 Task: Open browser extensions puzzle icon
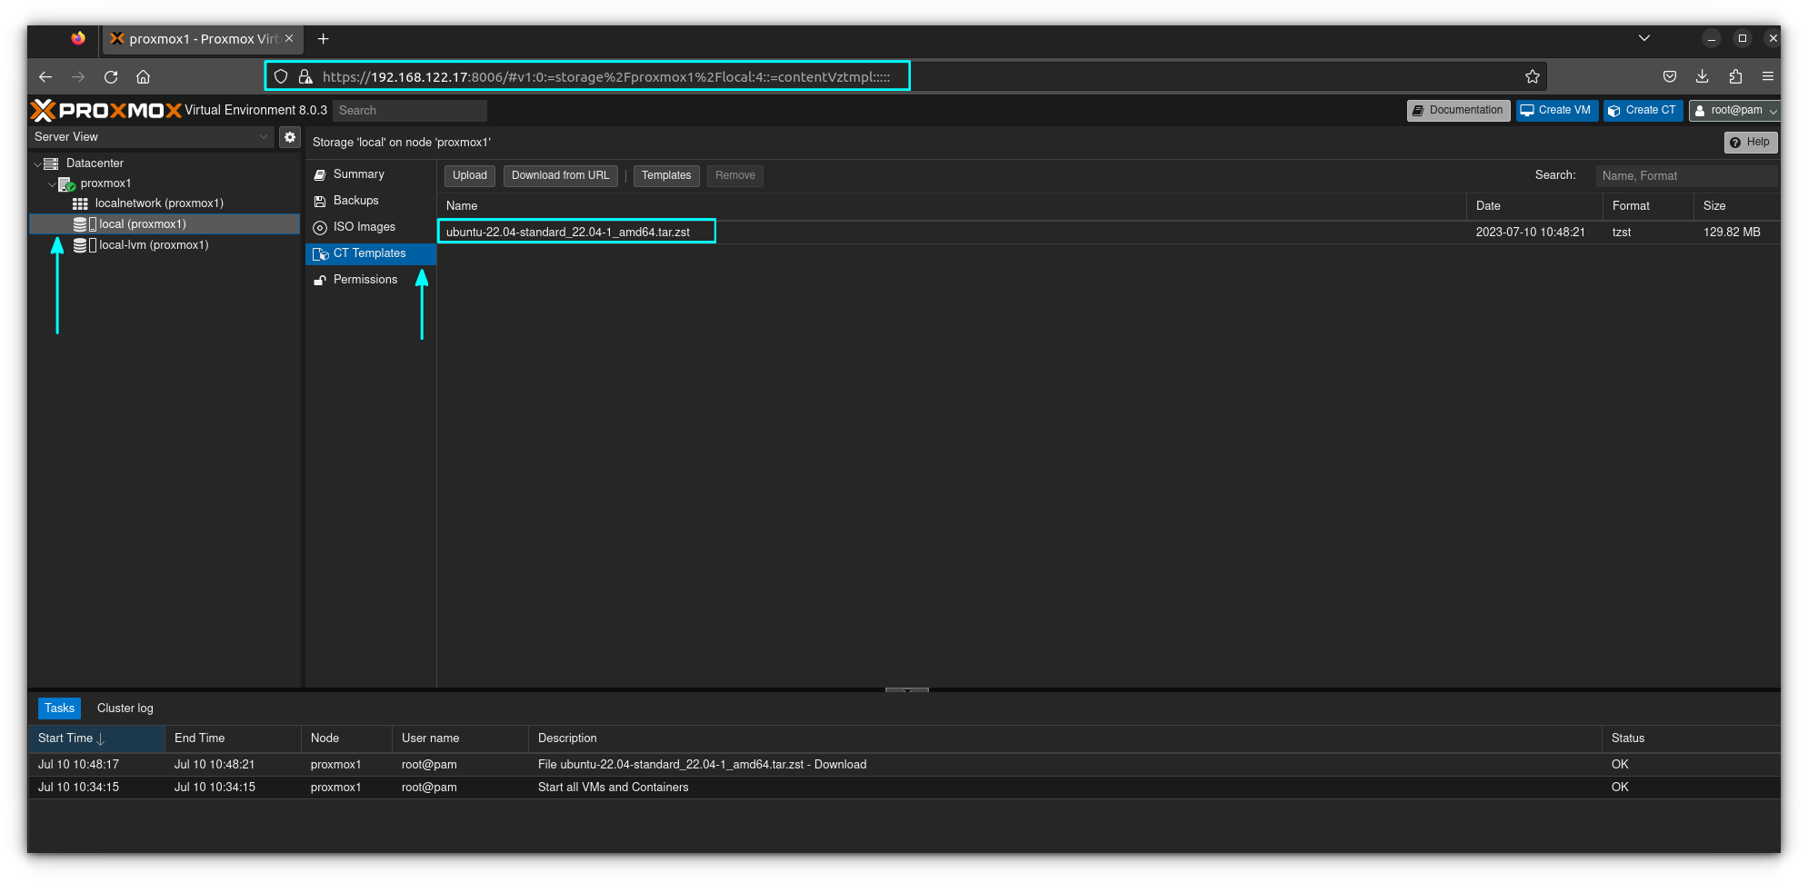click(1735, 76)
